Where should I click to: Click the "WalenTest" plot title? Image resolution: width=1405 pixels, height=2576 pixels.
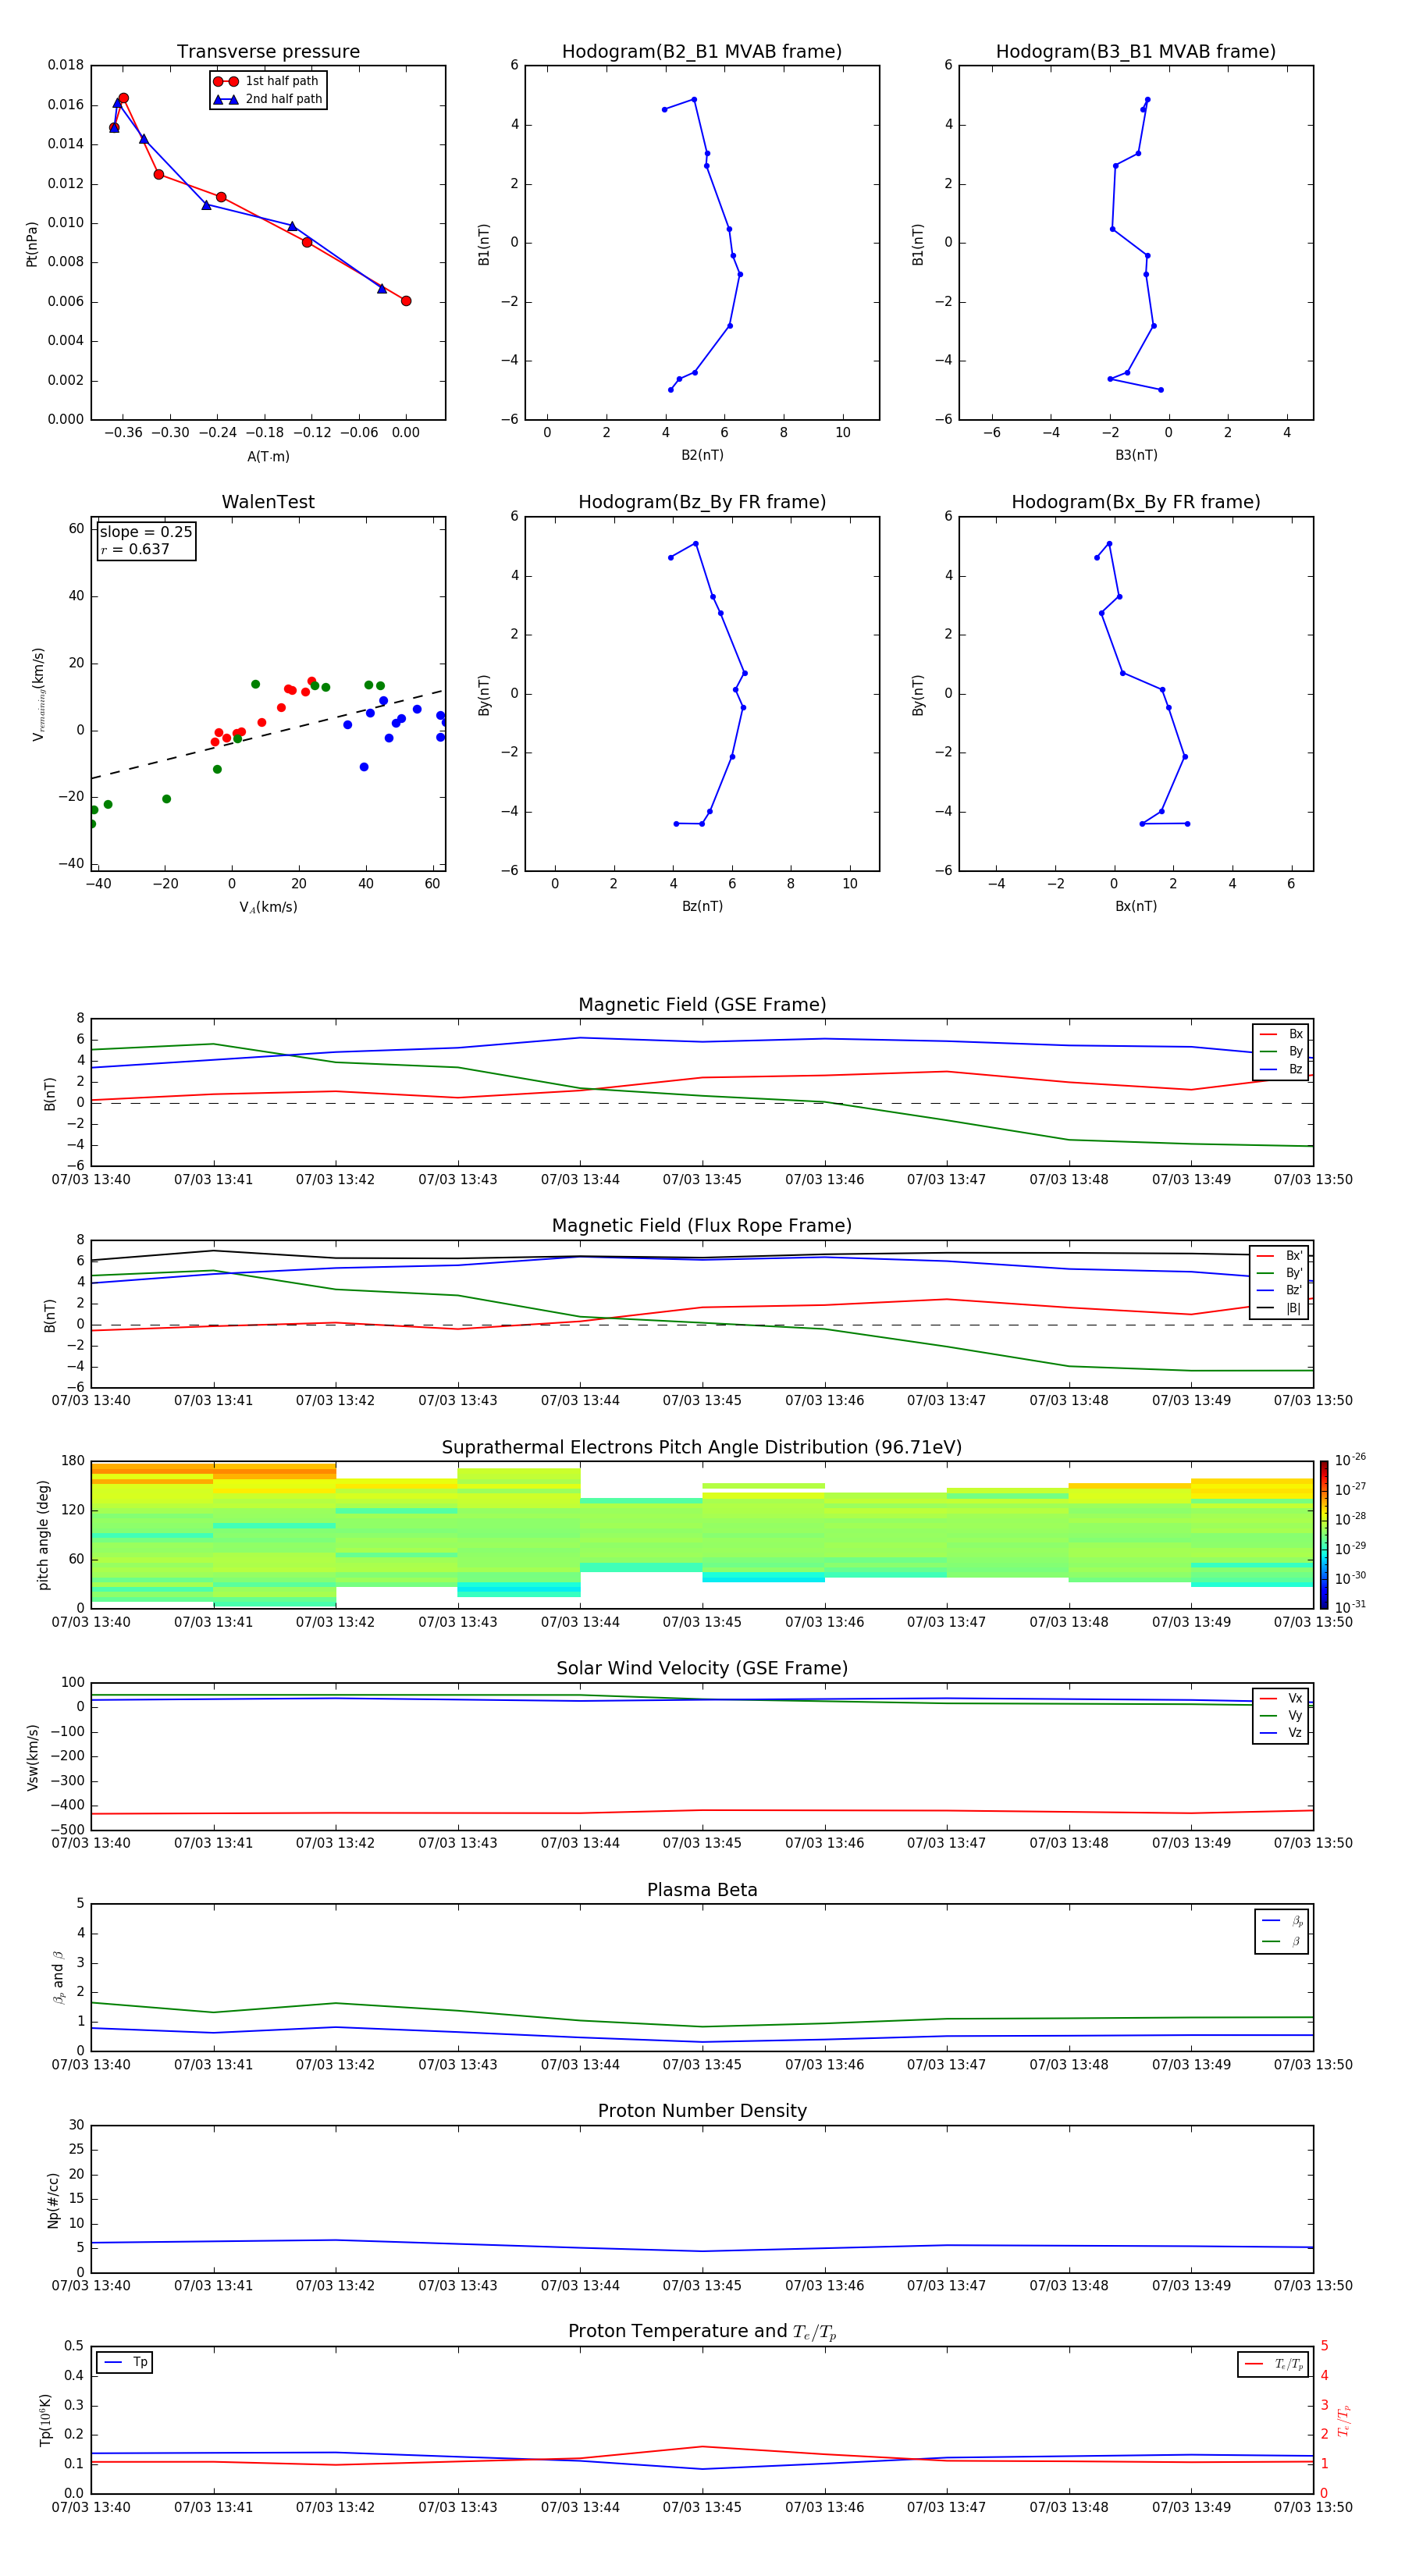(268, 502)
